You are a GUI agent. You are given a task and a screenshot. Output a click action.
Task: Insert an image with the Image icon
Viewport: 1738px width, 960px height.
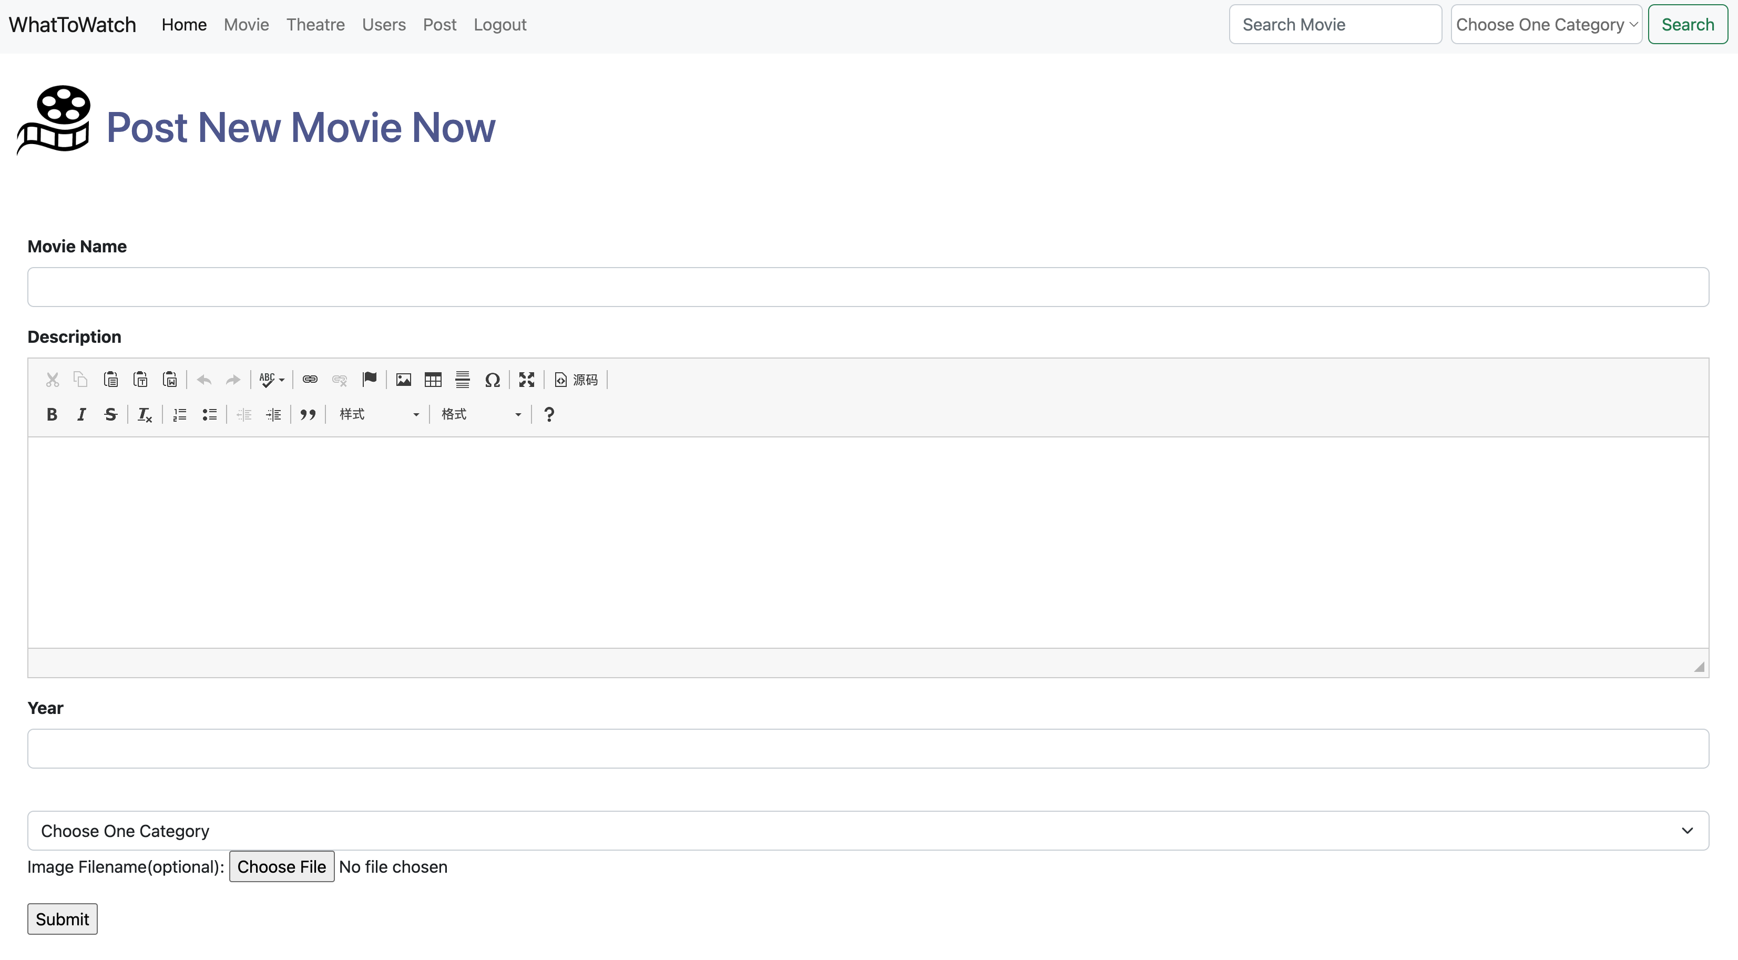click(403, 380)
